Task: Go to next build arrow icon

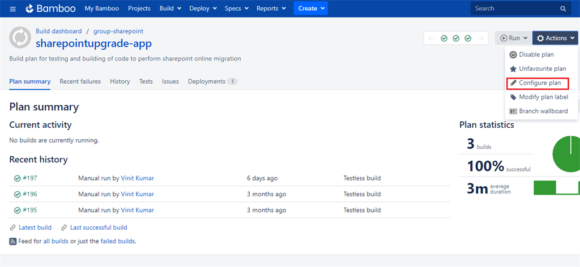Action: tap(480, 38)
